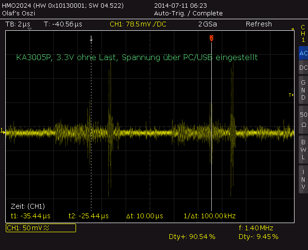Select GND coupling softkey
Image resolution: width=308 pixels, height=250 pixels.
(x=303, y=90)
